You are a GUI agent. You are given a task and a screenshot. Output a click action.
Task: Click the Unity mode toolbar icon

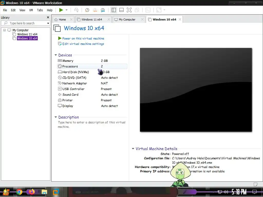pos(137,10)
